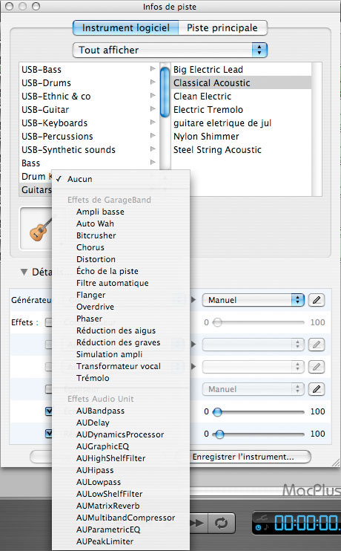This screenshot has width=341, height=551.
Task: Toggle the cycle loop button
Action: coord(222,524)
